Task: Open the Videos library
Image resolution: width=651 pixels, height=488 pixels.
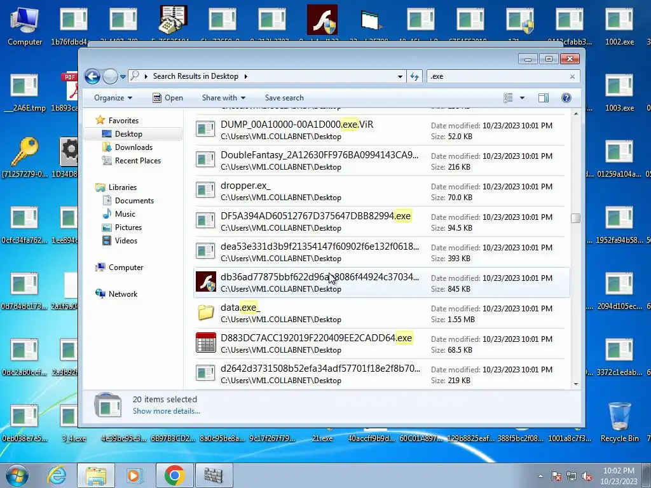Action: (x=126, y=241)
